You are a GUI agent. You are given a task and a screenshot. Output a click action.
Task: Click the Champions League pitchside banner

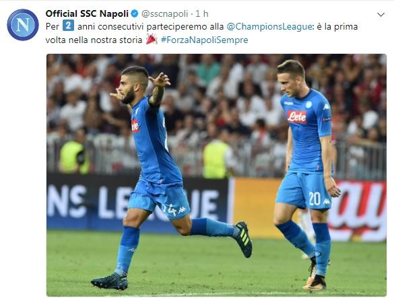click(x=137, y=202)
